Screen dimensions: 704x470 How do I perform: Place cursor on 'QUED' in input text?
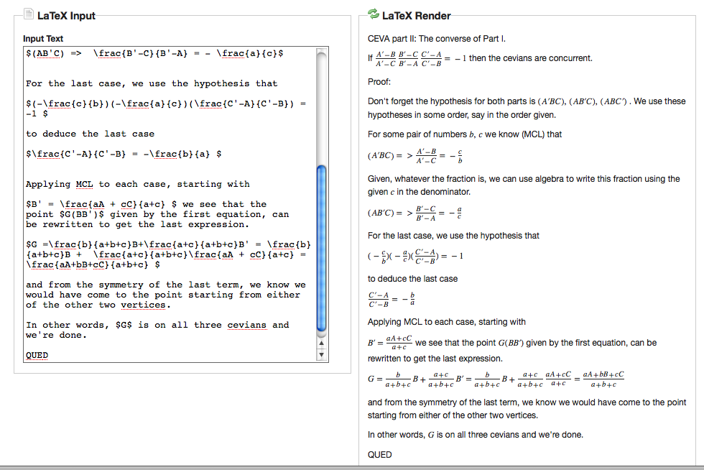tap(37, 355)
